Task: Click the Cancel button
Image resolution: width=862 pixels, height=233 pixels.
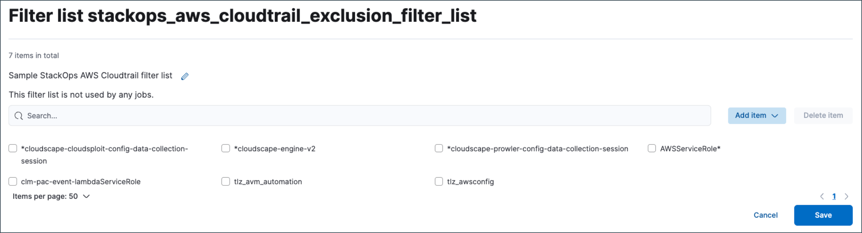Action: [766, 215]
